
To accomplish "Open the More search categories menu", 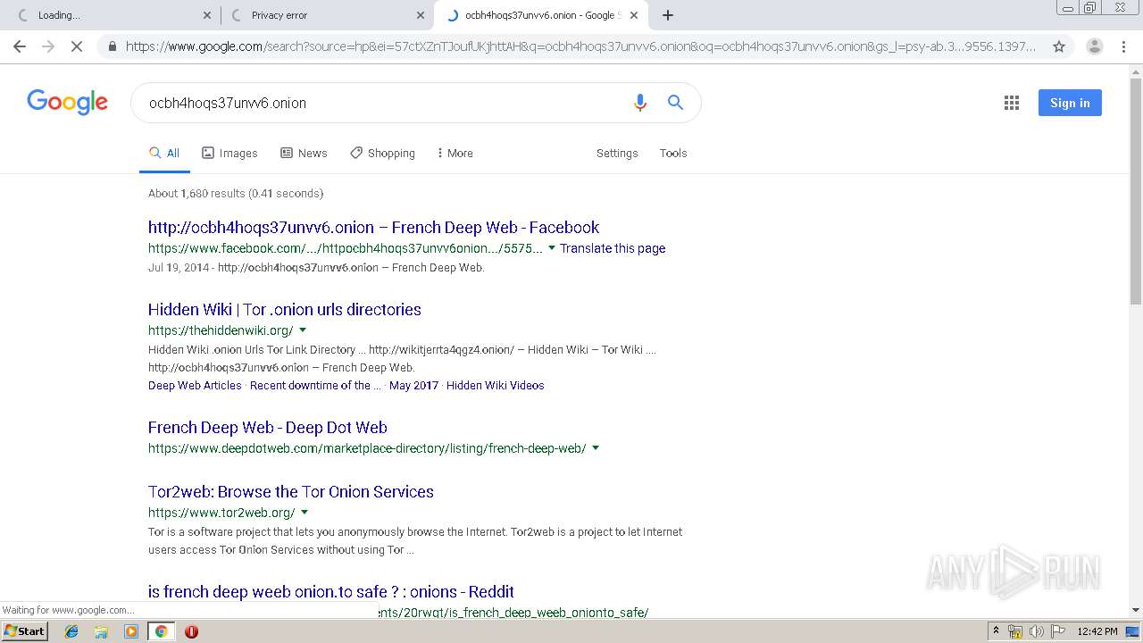I will 455,154.
